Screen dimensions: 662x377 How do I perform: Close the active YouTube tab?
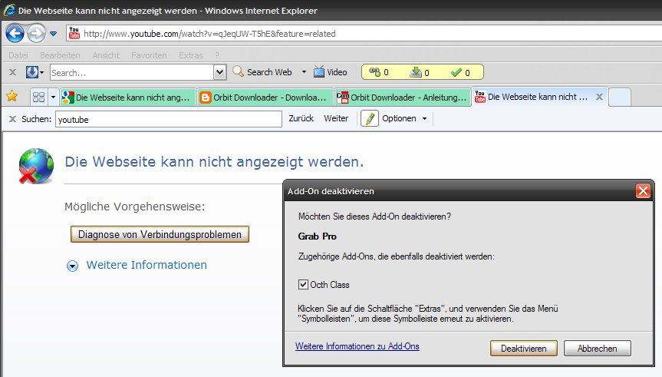(x=599, y=97)
